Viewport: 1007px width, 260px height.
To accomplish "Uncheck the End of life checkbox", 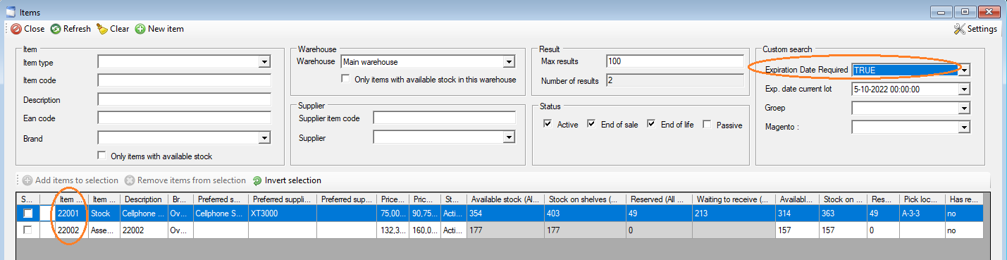I will [651, 124].
